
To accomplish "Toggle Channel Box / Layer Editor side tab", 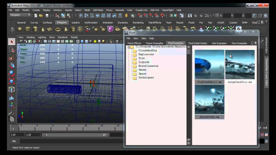I will 267,72.
